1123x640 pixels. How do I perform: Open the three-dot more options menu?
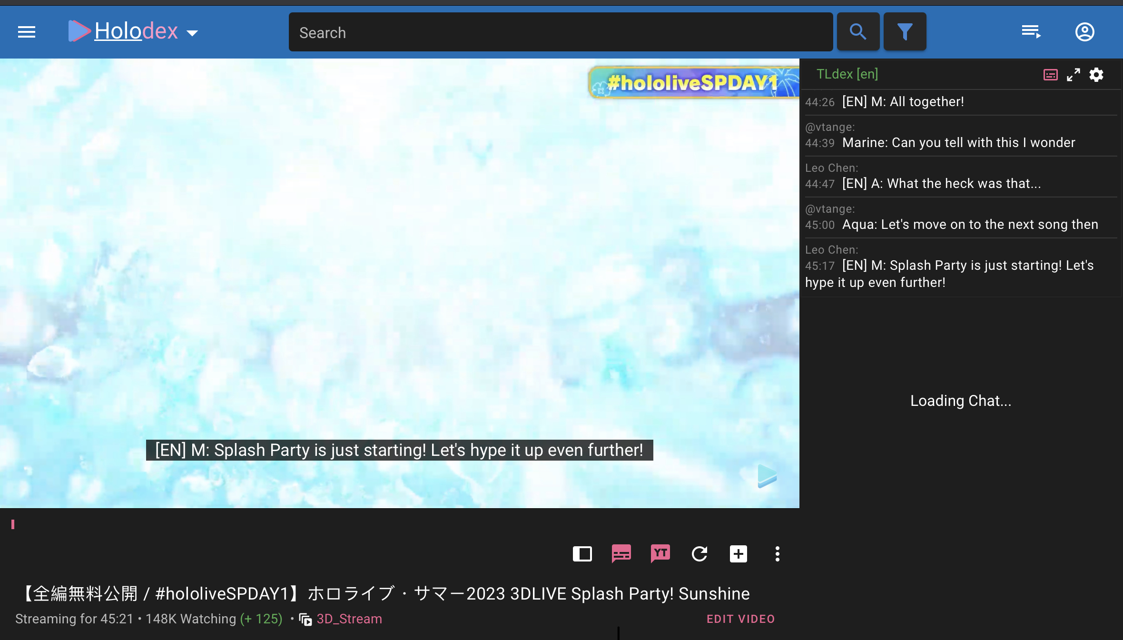click(777, 554)
